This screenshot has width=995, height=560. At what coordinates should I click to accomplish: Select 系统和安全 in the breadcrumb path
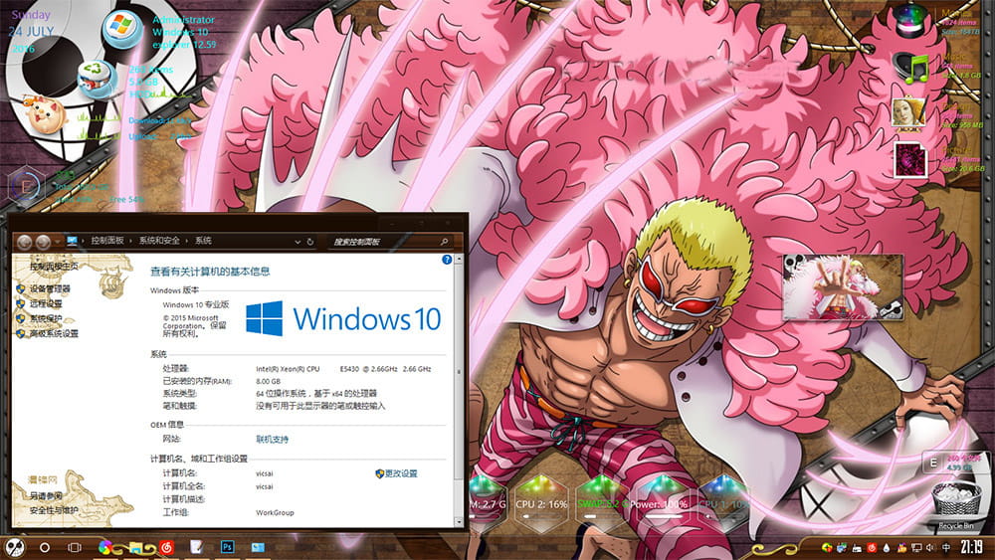[x=159, y=241]
